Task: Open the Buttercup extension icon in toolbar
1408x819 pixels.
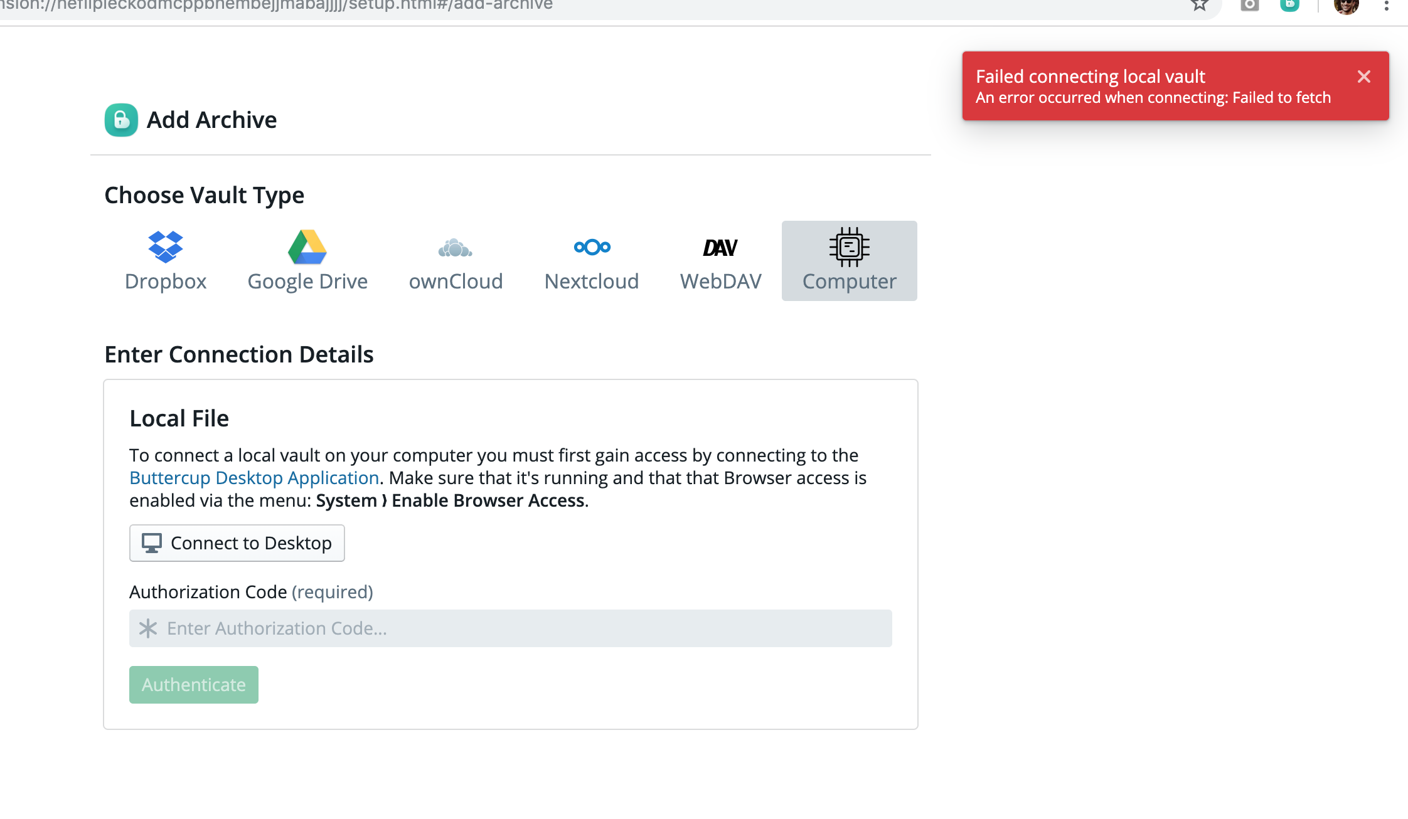Action: pos(1289,5)
